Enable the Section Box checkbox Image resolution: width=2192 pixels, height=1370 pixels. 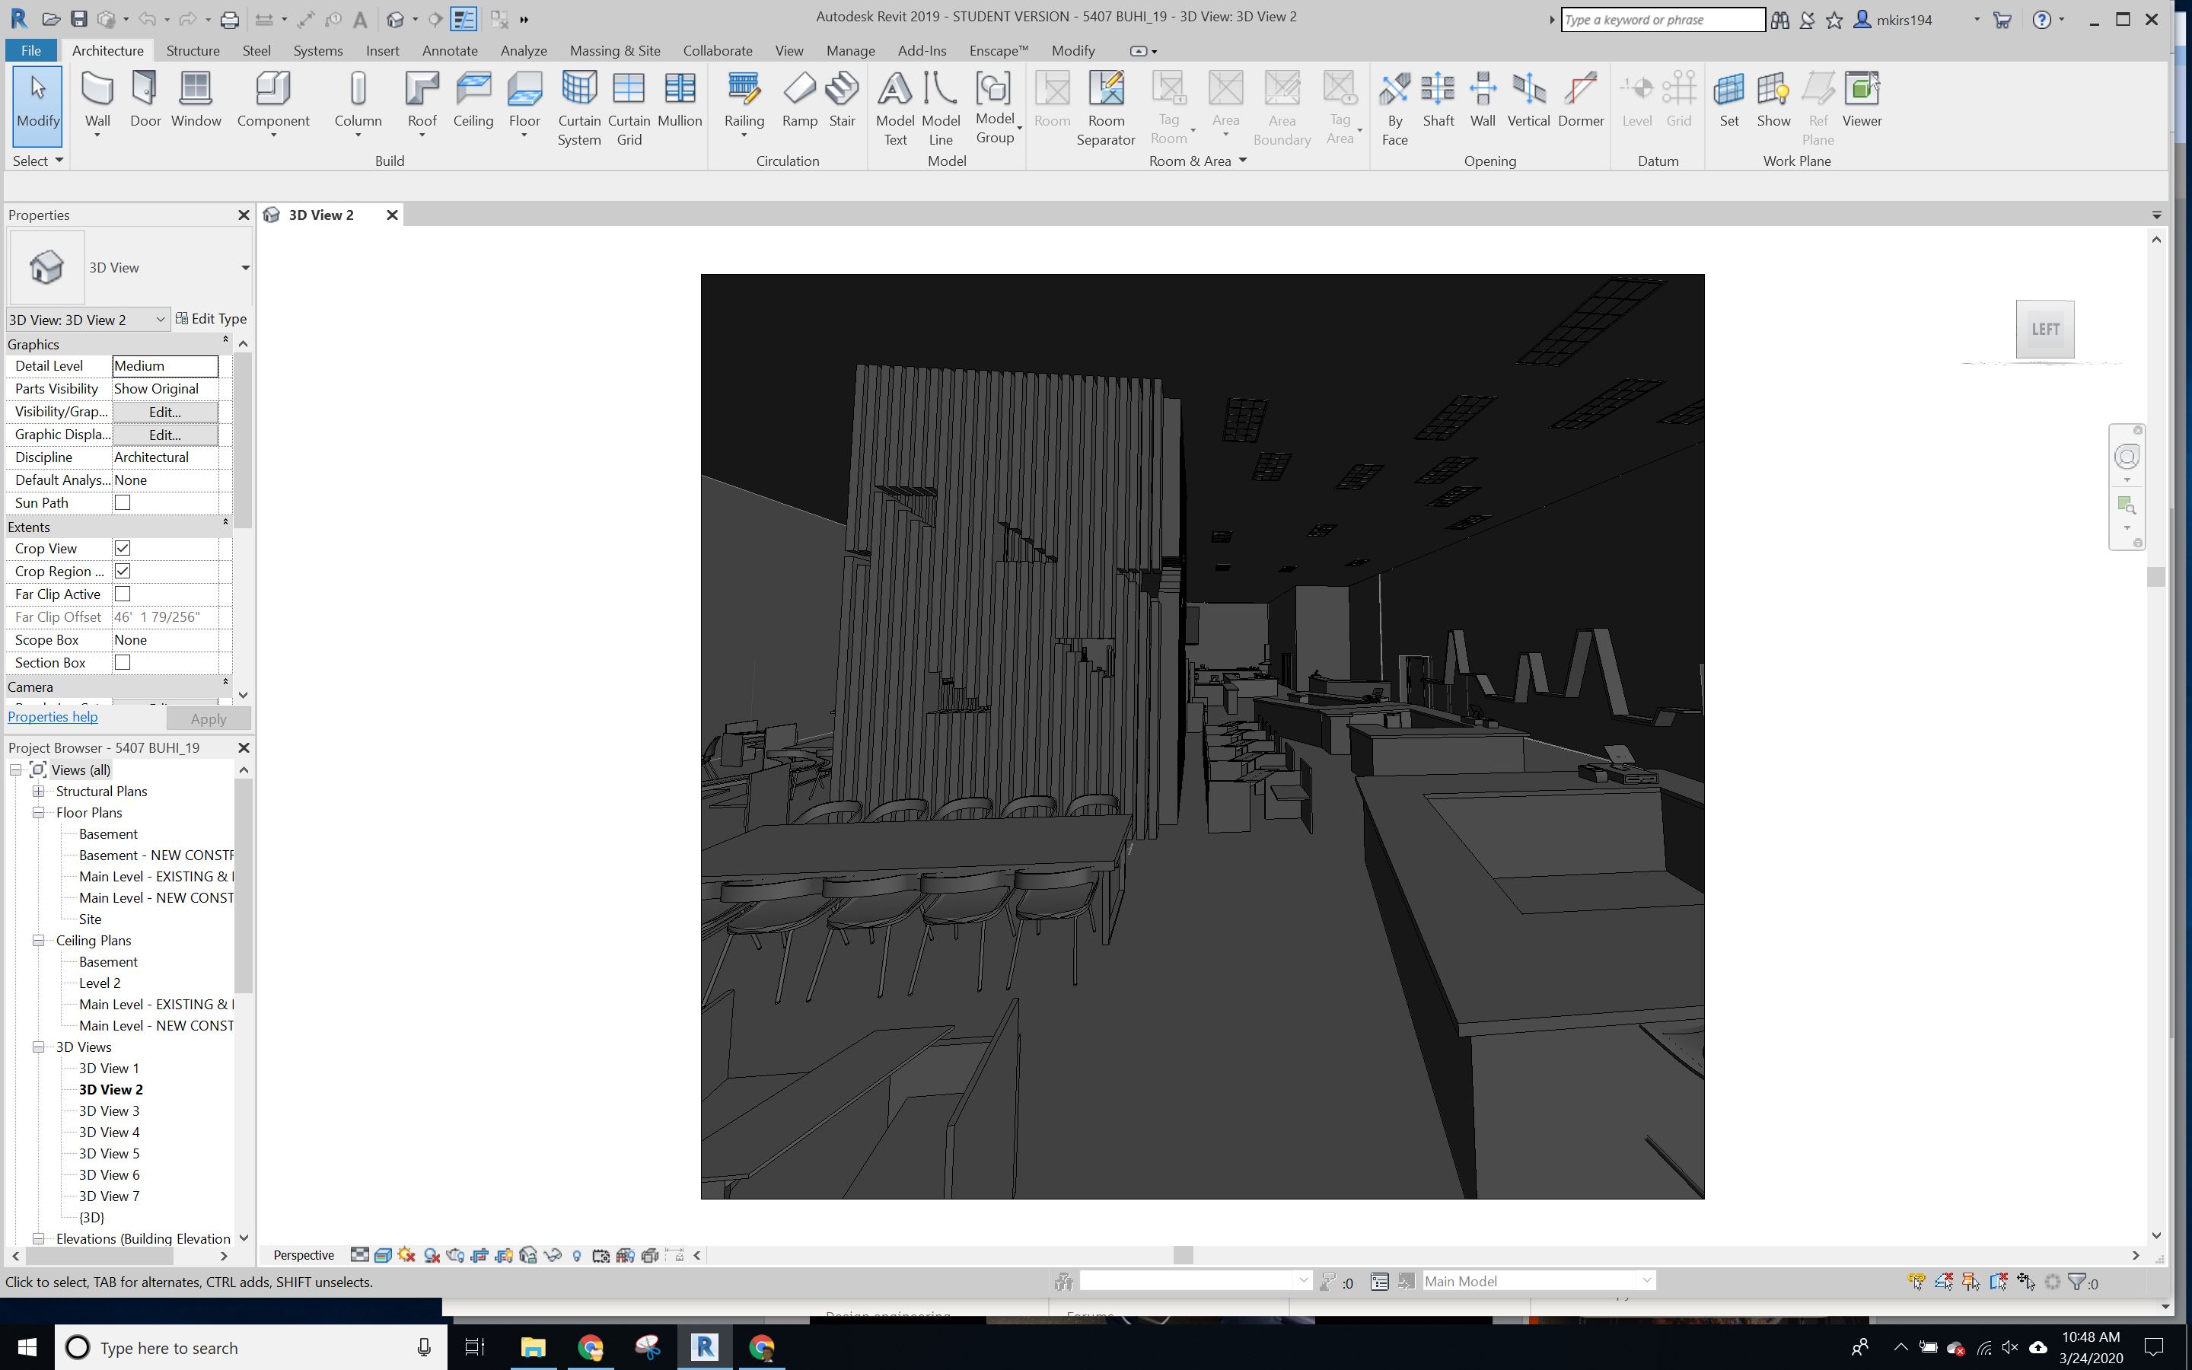[x=123, y=662]
